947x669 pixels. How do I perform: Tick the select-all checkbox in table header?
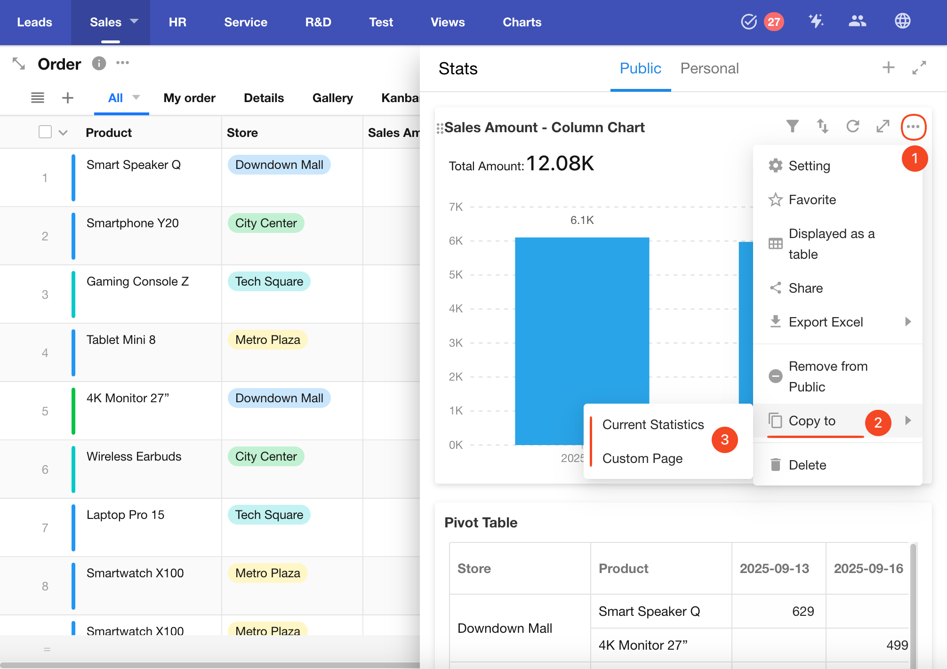click(x=45, y=132)
